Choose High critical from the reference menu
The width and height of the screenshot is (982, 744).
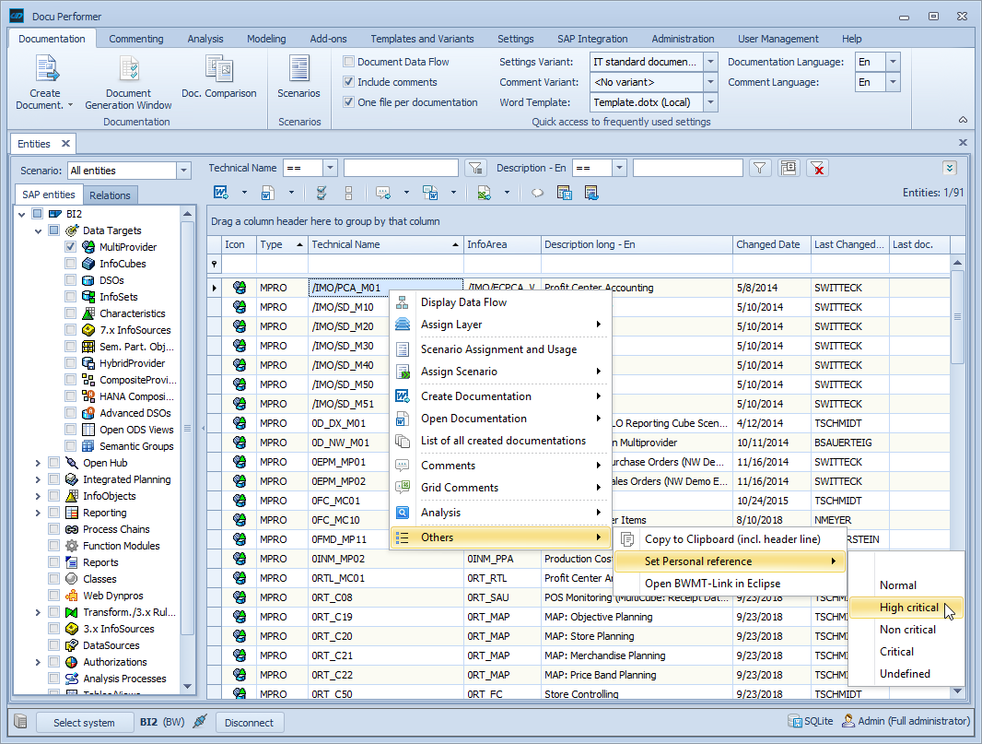(x=907, y=607)
